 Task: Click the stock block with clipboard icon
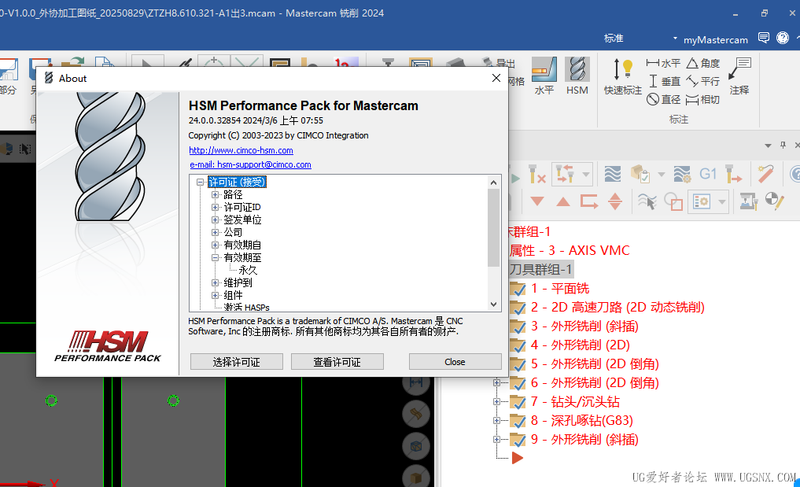[x=640, y=174]
